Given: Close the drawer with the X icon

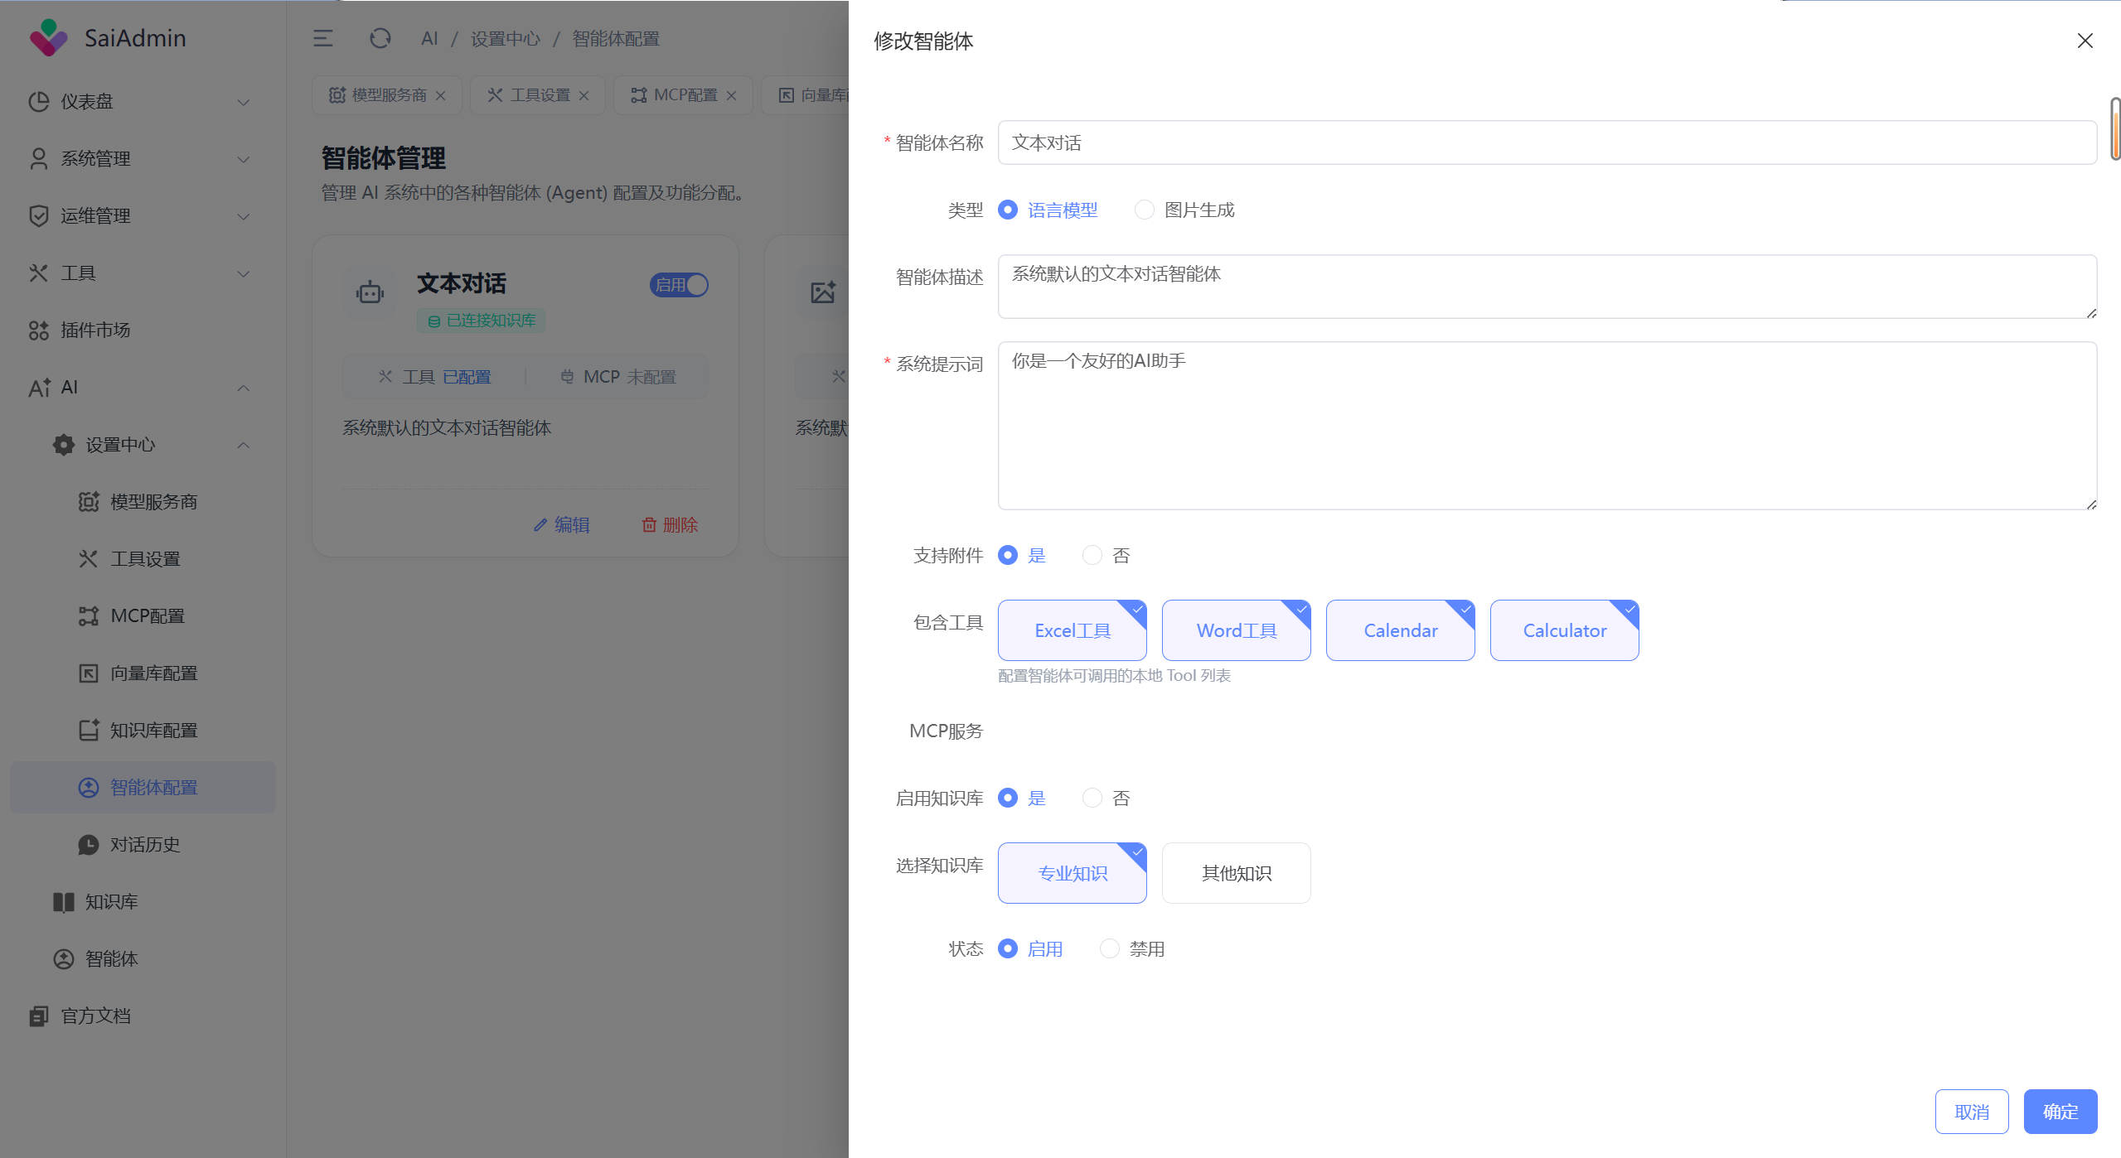Looking at the screenshot, I should [2085, 41].
